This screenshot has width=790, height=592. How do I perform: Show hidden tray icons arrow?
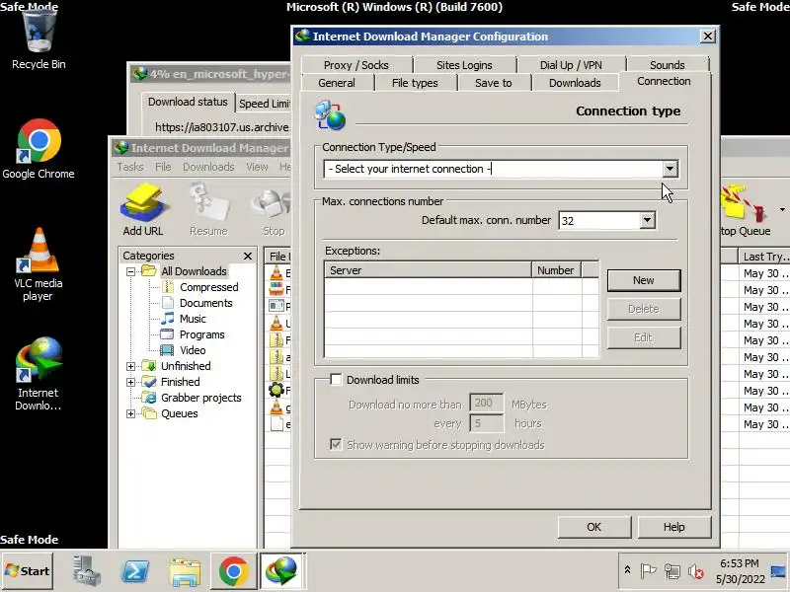[x=627, y=570]
